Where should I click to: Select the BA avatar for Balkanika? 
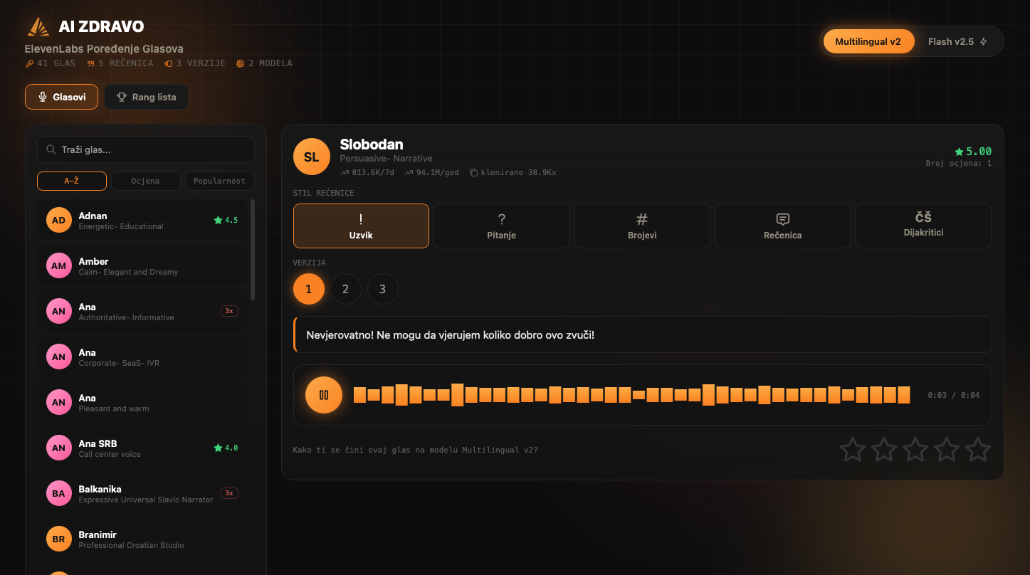[x=58, y=493]
